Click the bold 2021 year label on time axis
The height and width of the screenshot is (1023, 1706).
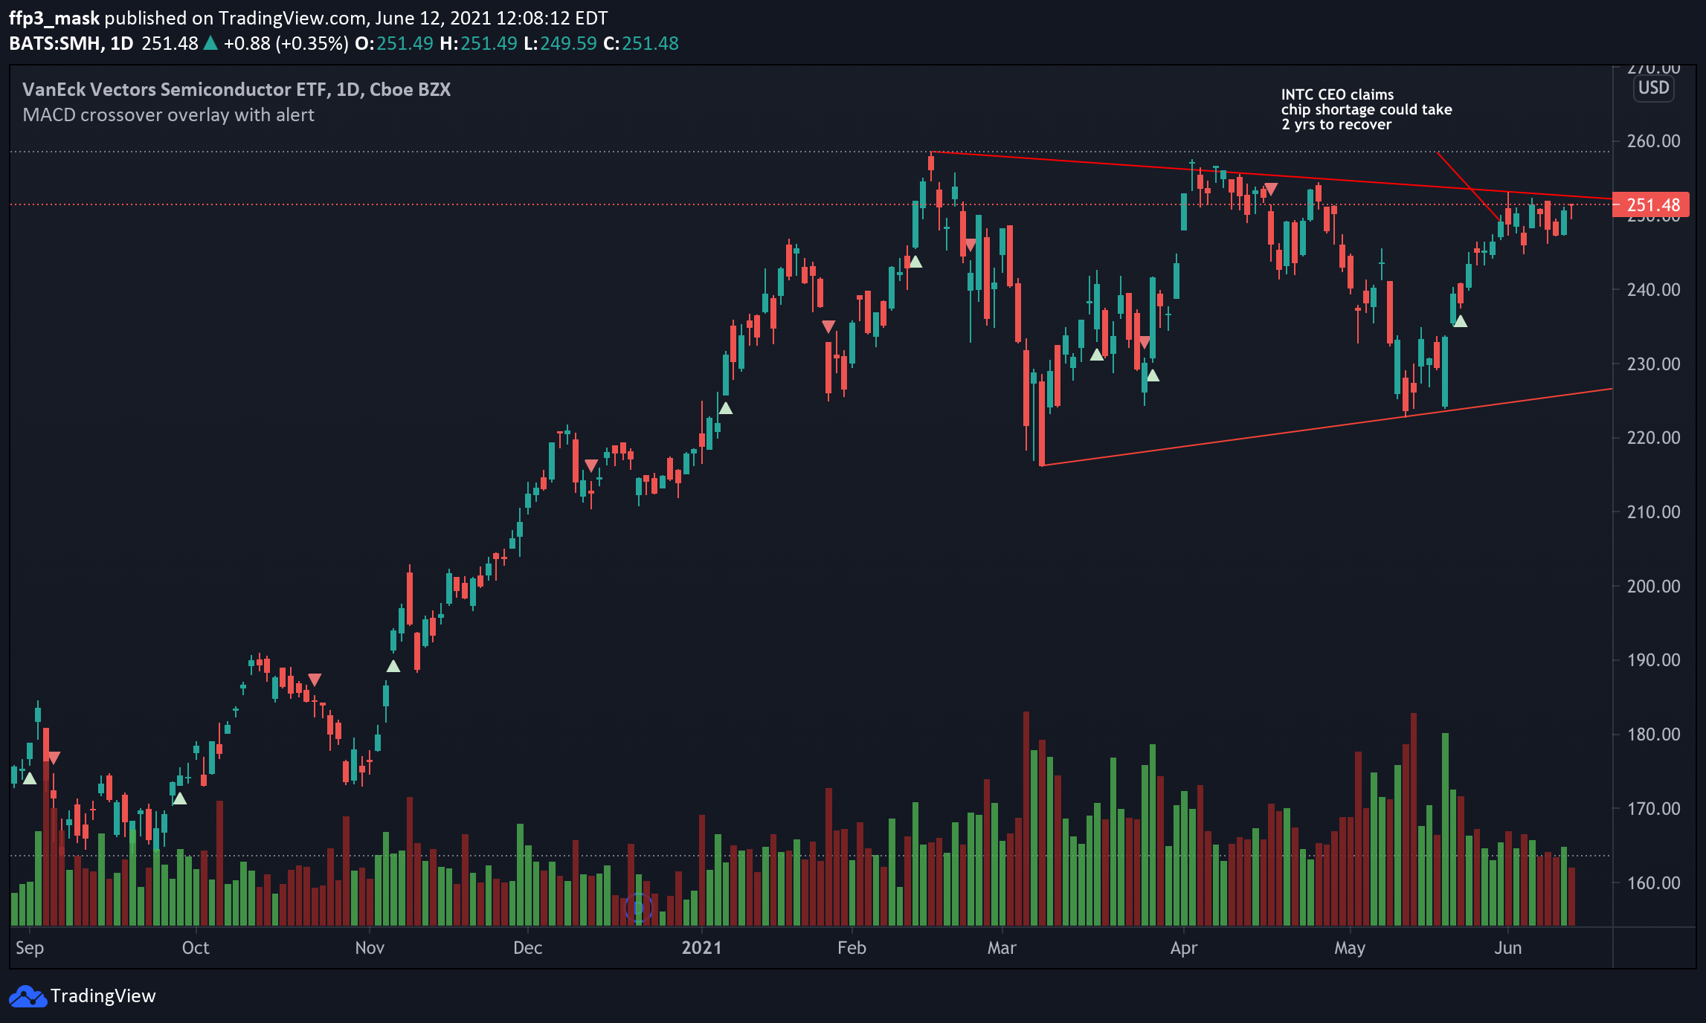(701, 948)
